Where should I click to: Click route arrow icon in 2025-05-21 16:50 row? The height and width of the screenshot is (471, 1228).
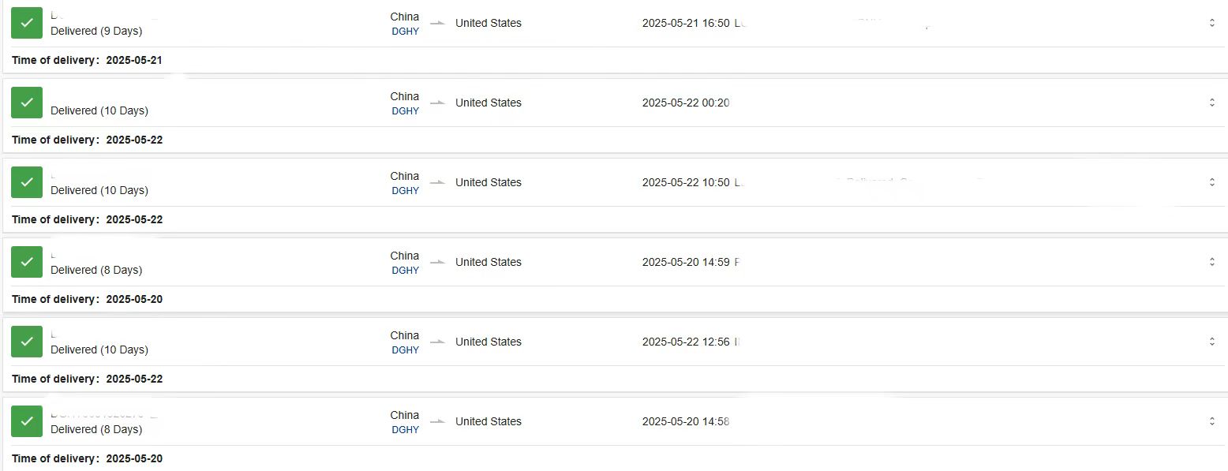(437, 23)
